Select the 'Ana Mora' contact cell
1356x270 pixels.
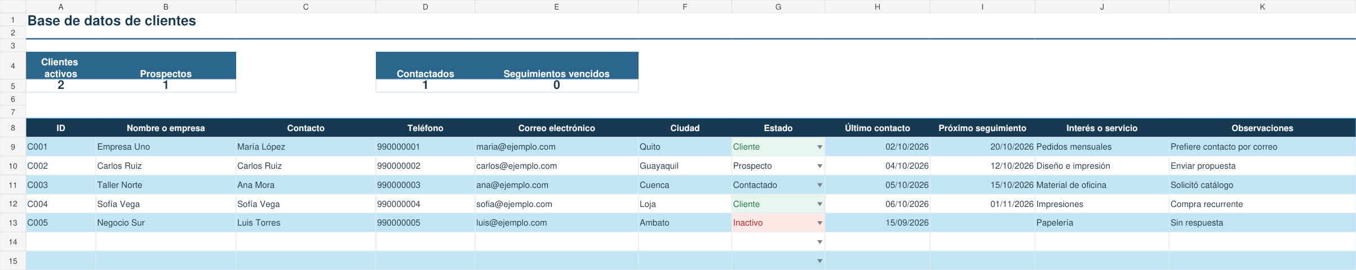pyautogui.click(x=305, y=185)
